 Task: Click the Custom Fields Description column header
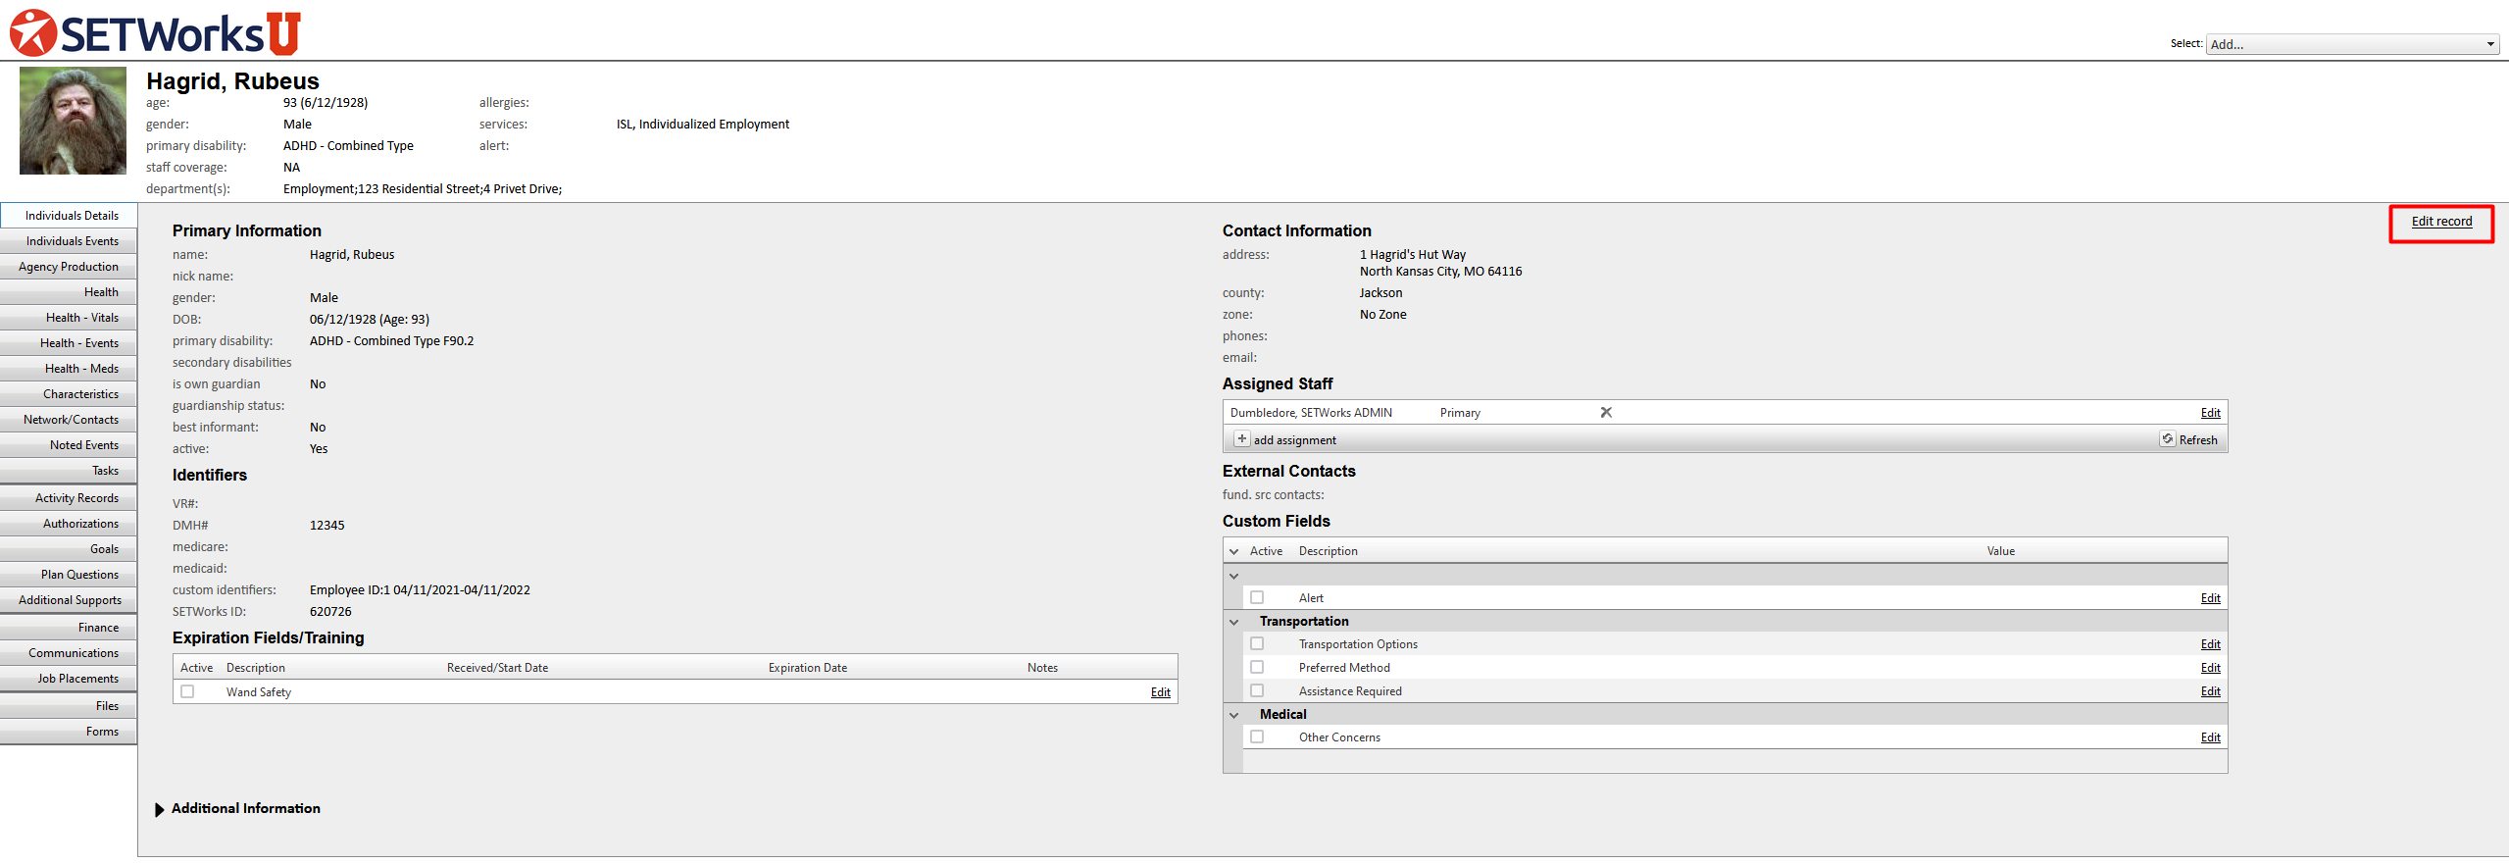tap(1328, 551)
